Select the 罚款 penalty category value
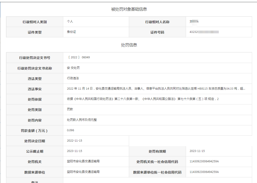Image resolution: width=257 pixels, height=183 pixels. (x=70, y=109)
